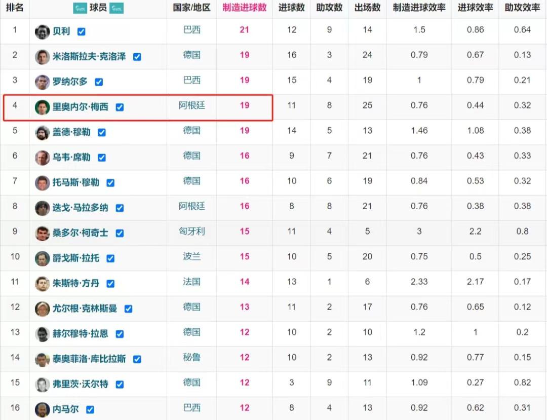Click 罗纳尔多's avatar photo
547x420 pixels.
[x=42, y=82]
